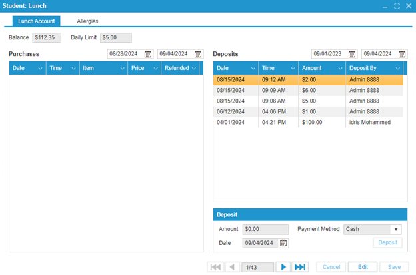This screenshot has height=275, width=416.
Task: Select the 09:09 AM $6.00 deposit row
Action: pyautogui.click(x=309, y=91)
